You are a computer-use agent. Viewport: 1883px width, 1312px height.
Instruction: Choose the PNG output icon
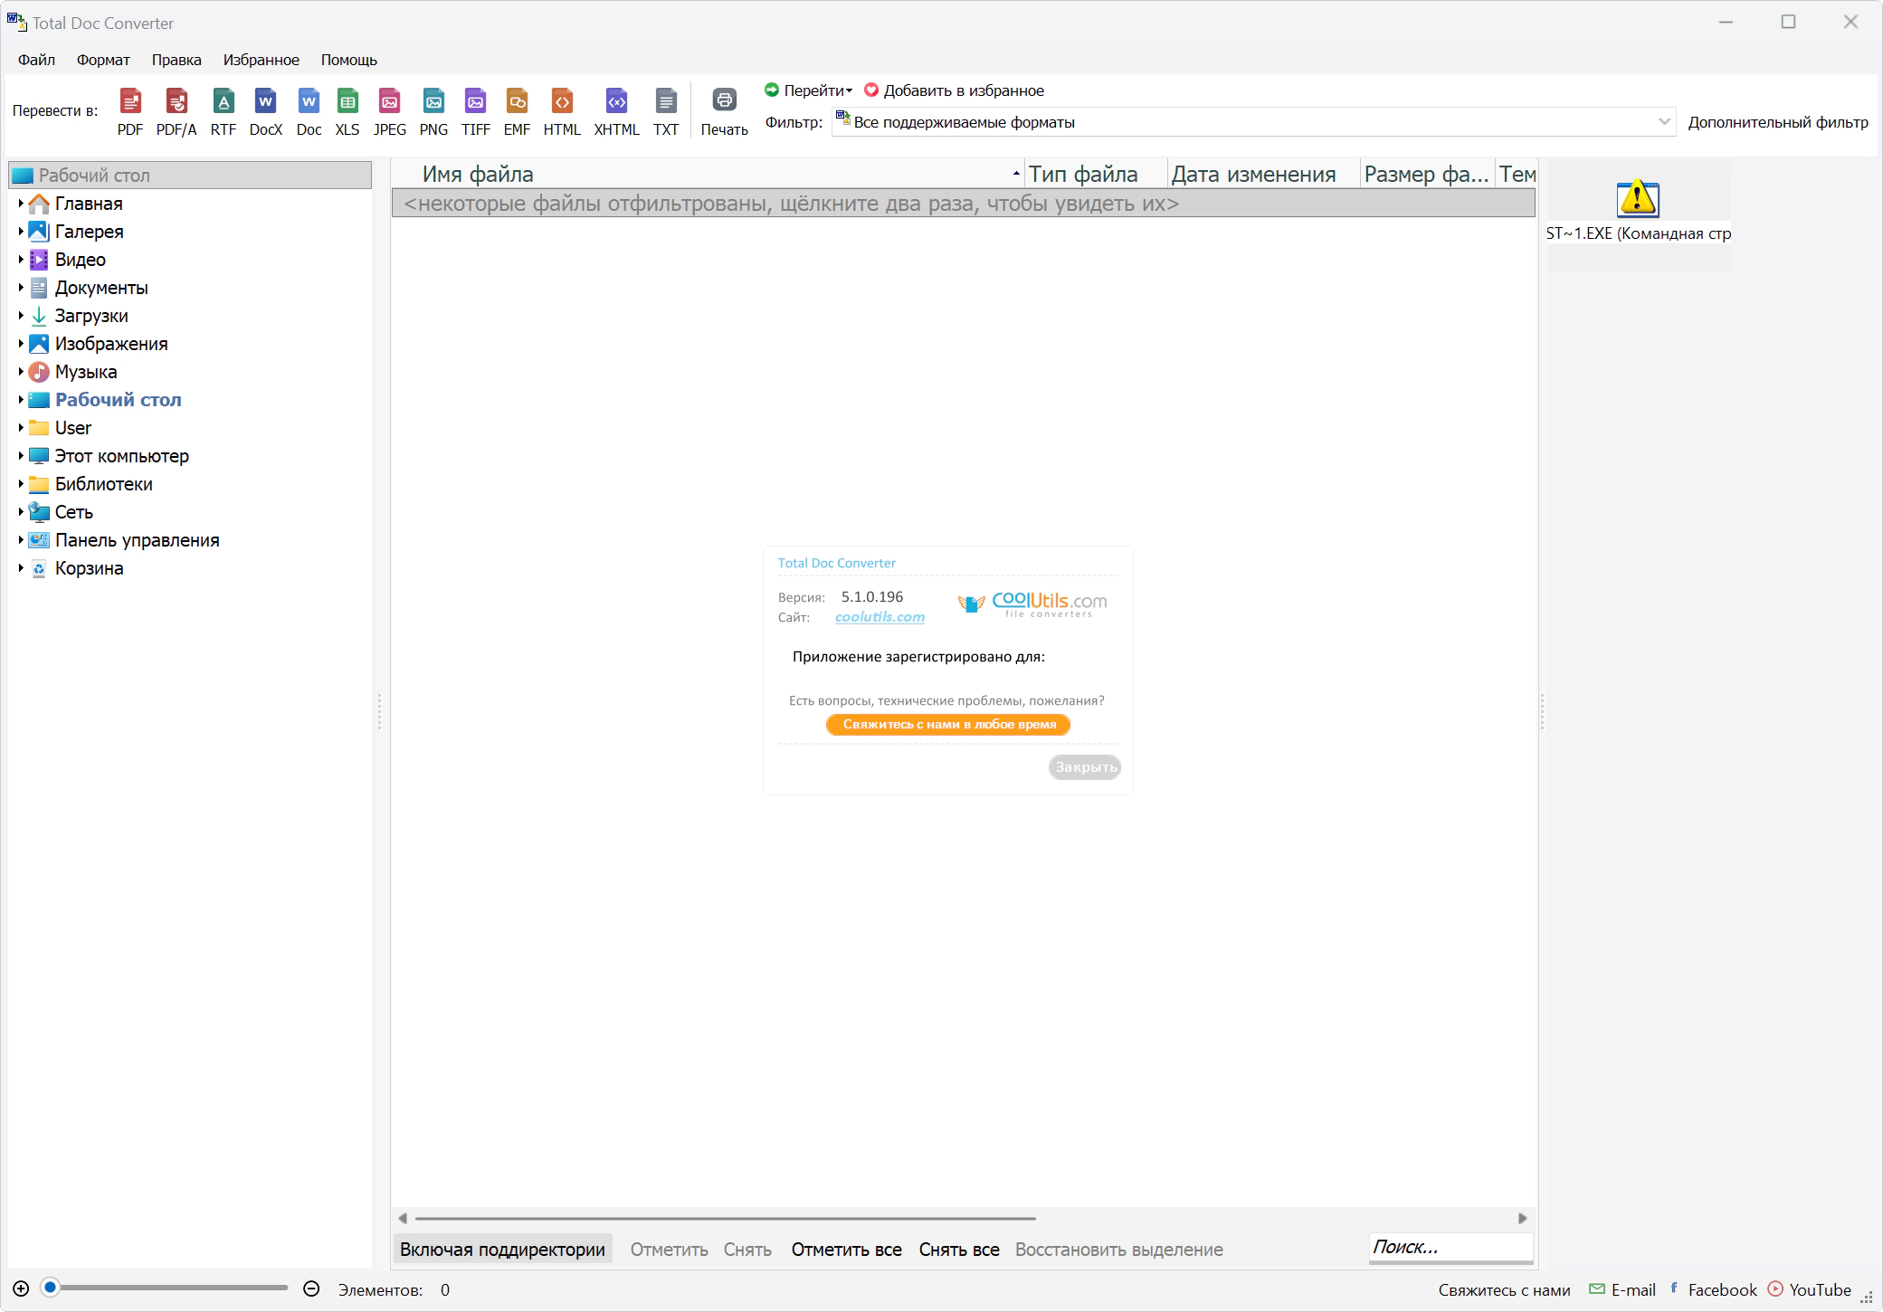(433, 112)
